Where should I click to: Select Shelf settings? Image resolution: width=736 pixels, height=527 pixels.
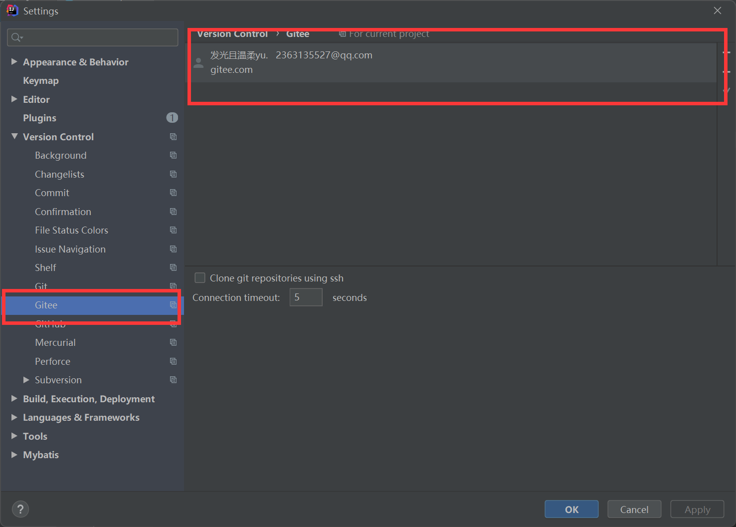[x=45, y=267]
